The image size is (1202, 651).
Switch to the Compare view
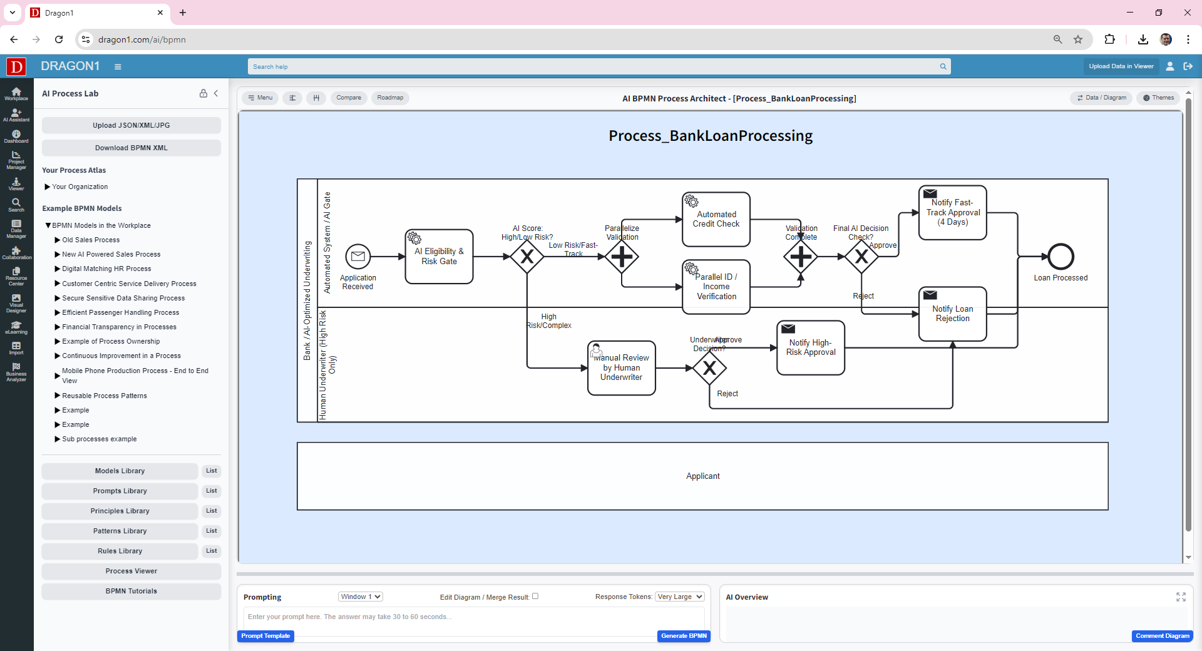point(349,98)
